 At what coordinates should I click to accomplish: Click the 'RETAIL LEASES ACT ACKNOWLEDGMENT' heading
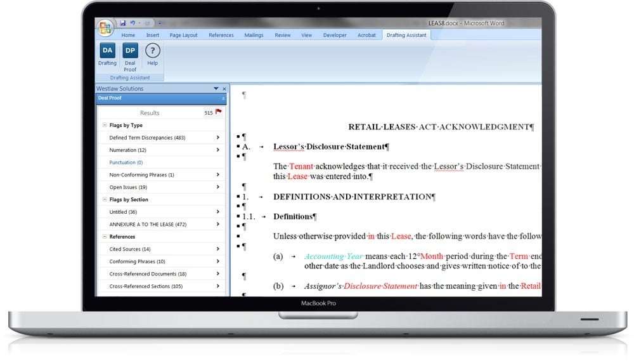441,127
